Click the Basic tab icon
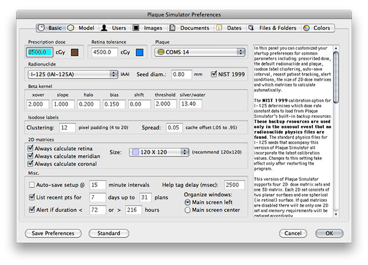 coord(41,28)
